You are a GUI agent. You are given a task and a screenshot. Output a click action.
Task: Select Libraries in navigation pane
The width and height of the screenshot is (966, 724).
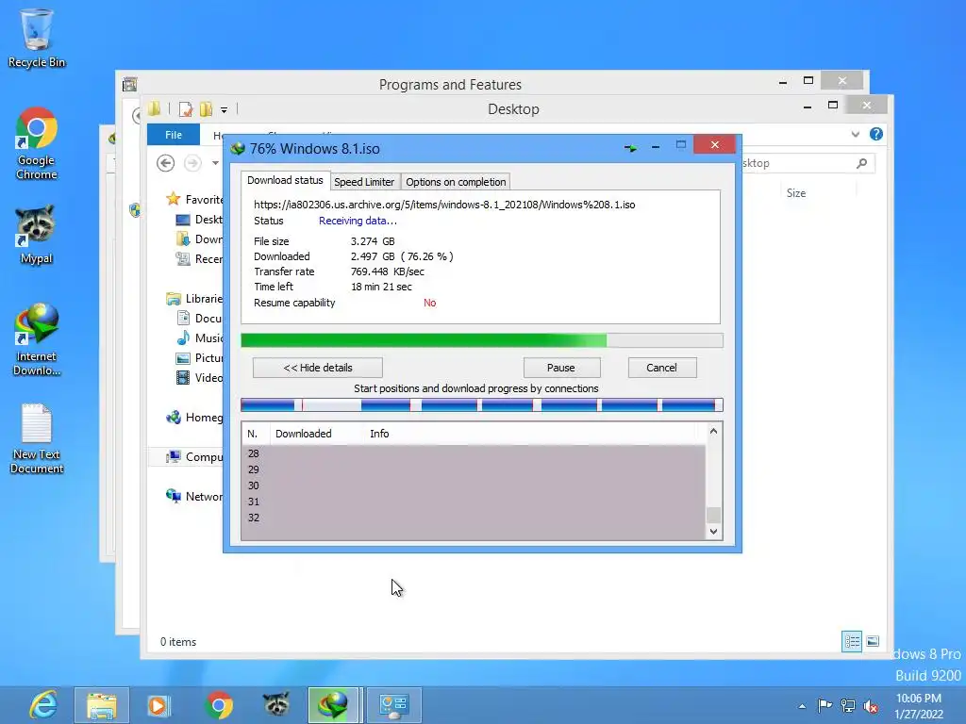[x=194, y=299]
